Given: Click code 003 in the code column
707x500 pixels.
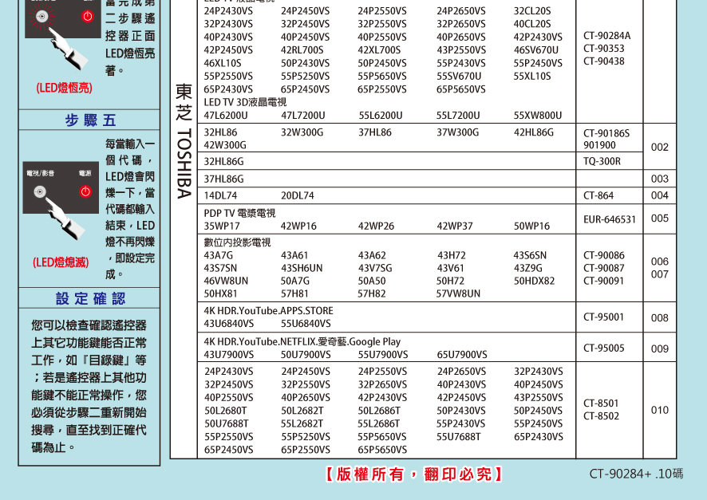Looking at the screenshot, I should click(x=660, y=179).
